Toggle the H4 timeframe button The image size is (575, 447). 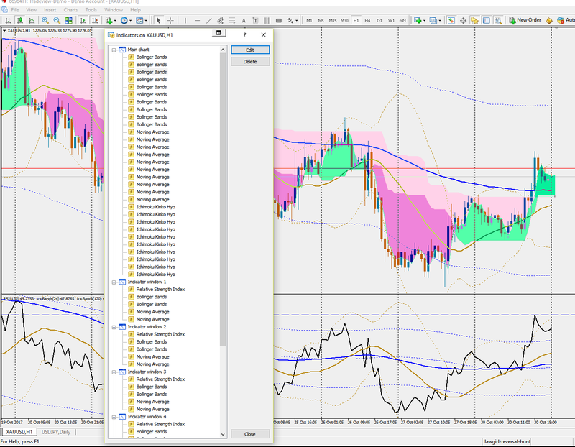(x=367, y=21)
